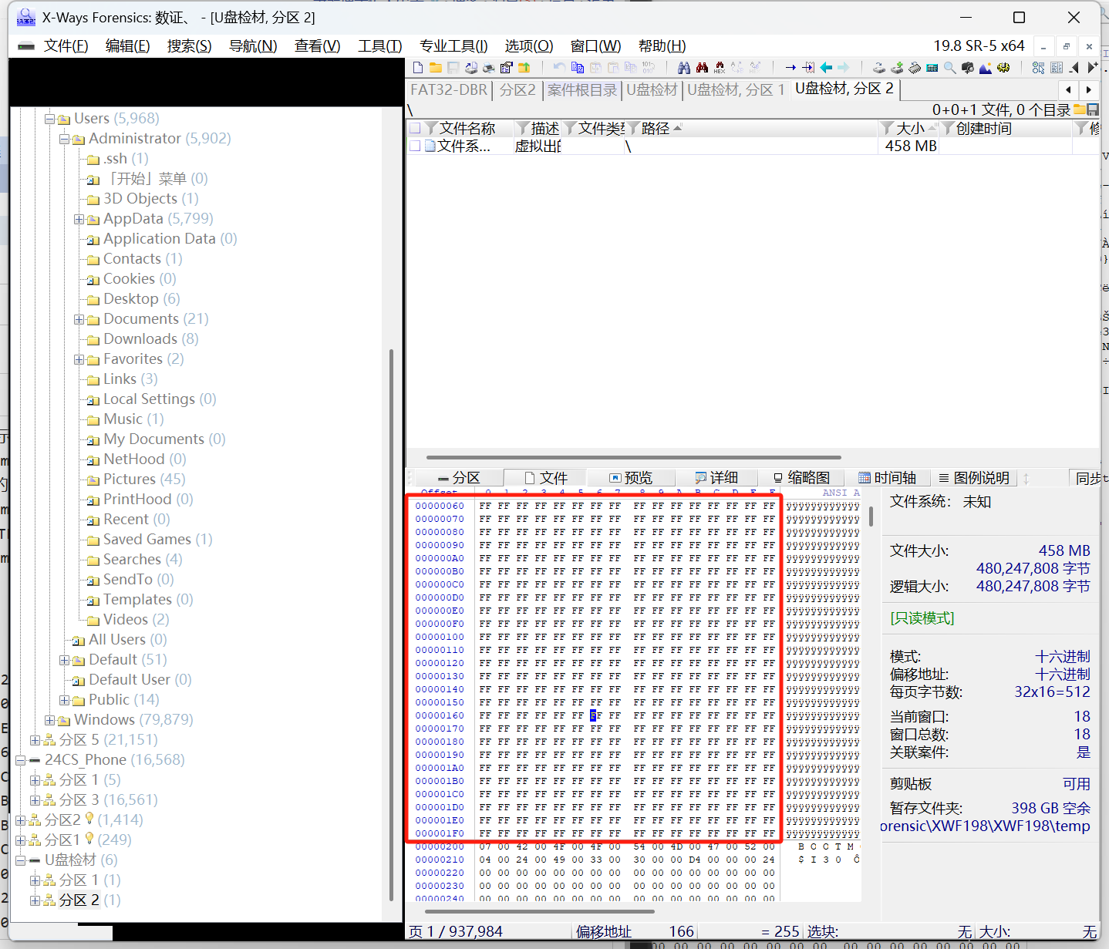1109x949 pixels.
Task: Select the 分区 view mode button
Action: [459, 478]
